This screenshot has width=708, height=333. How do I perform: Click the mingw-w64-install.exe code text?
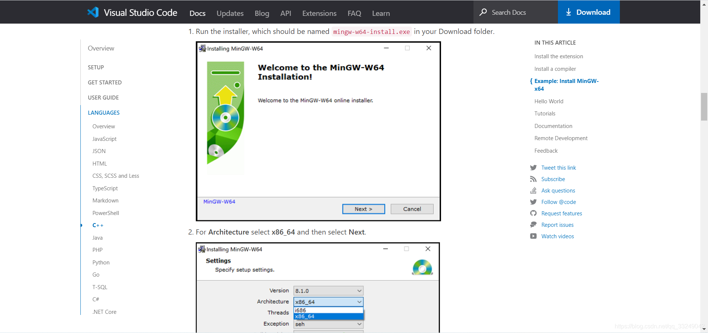(371, 32)
